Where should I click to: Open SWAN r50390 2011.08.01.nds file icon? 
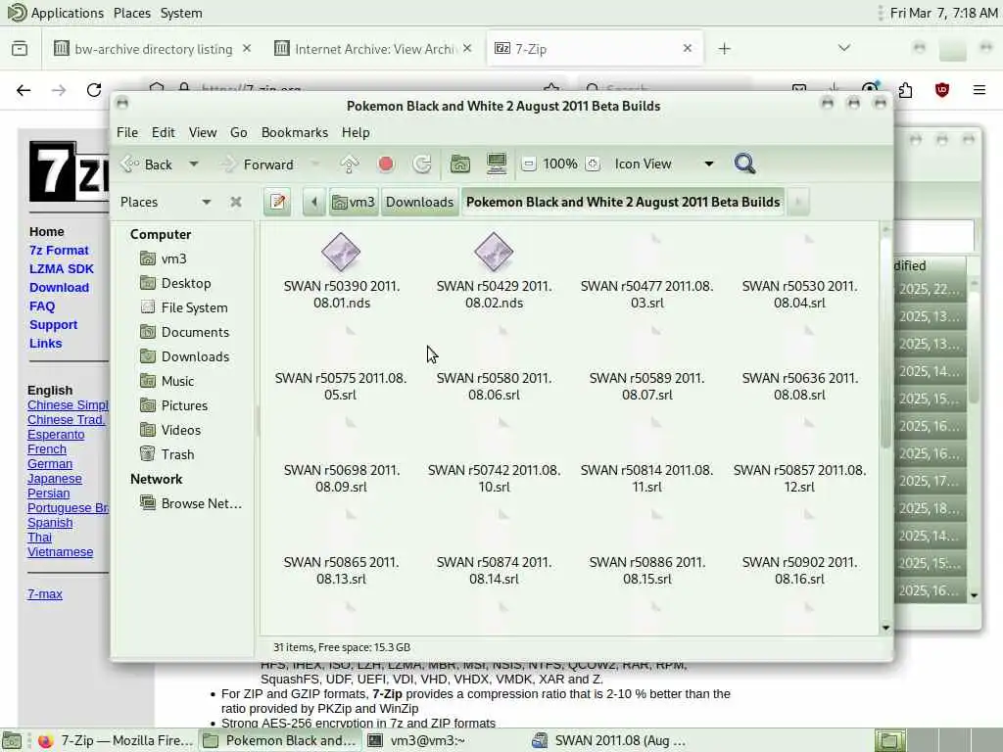(341, 252)
